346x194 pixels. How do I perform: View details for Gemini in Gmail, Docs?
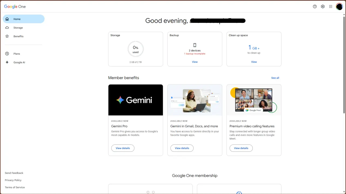click(182, 148)
